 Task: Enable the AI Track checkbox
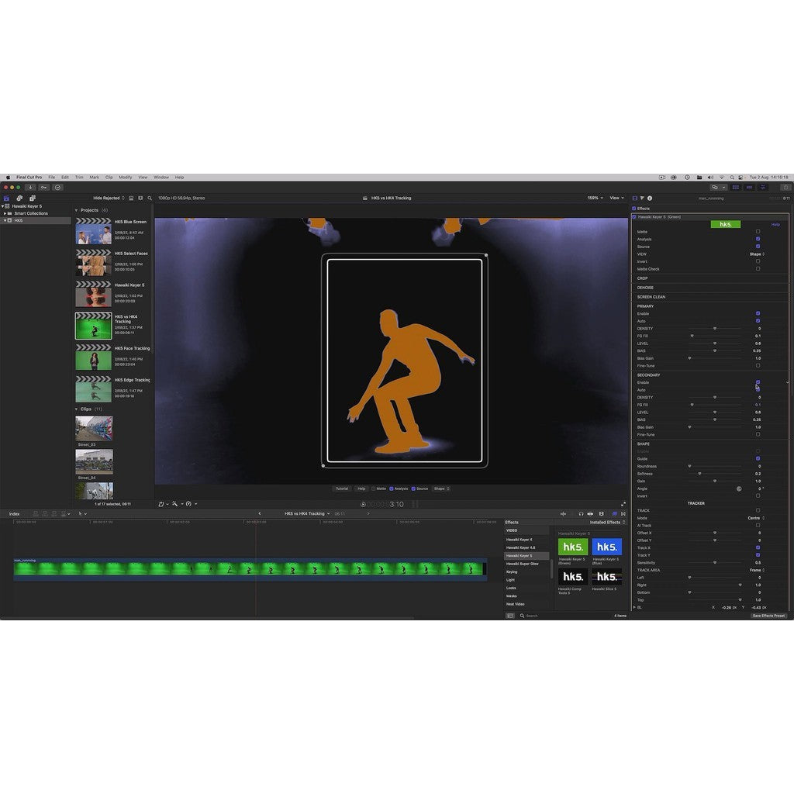[758, 525]
